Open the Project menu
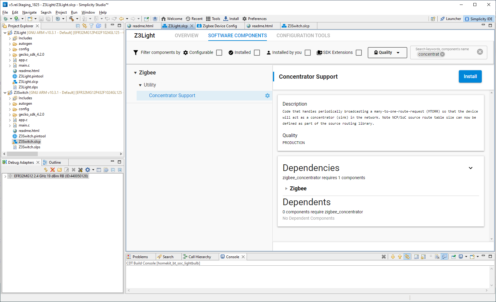The width and height of the screenshot is (496, 302). point(61,12)
